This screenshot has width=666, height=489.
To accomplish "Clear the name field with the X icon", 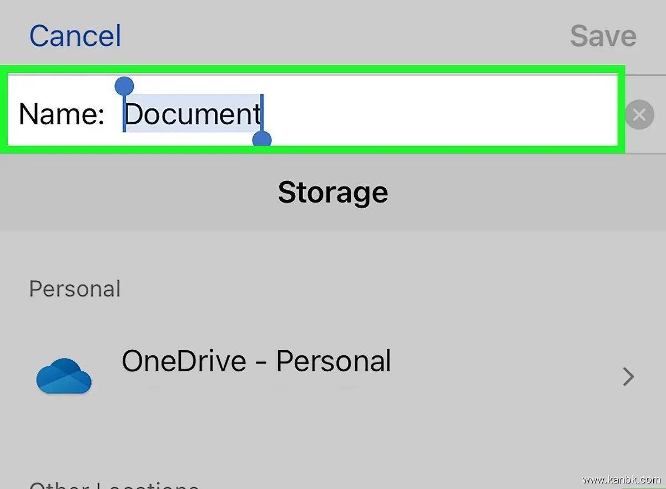I will 639,115.
